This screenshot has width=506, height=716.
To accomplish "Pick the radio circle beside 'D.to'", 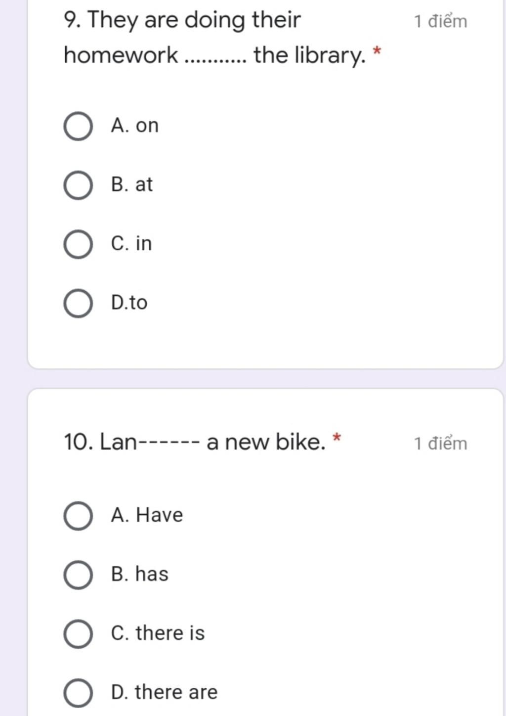I will coord(78,303).
